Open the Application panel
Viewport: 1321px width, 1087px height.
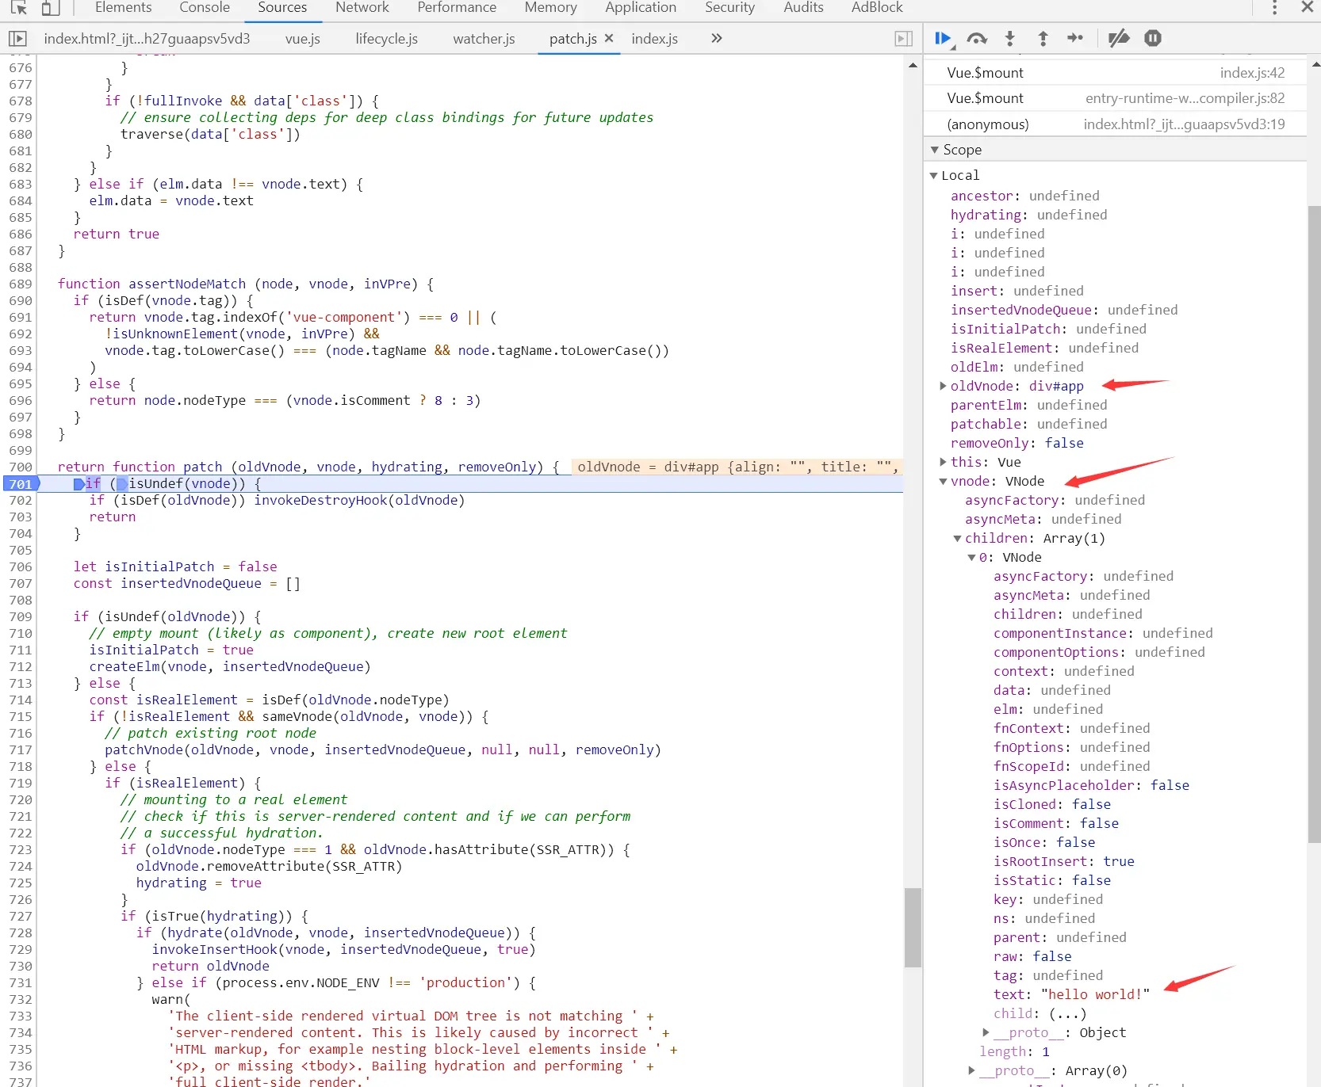pos(641,8)
